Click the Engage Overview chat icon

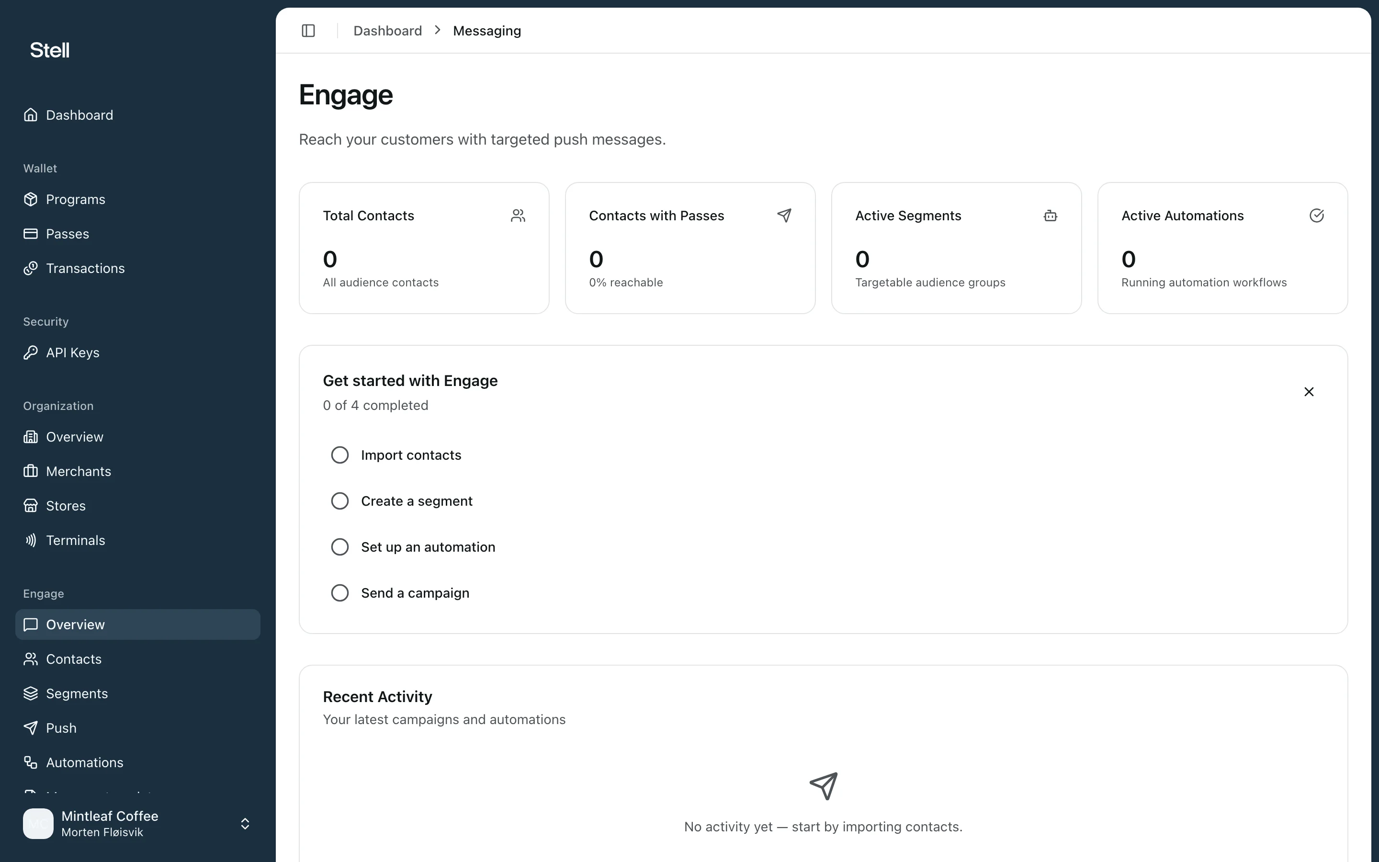(x=31, y=625)
